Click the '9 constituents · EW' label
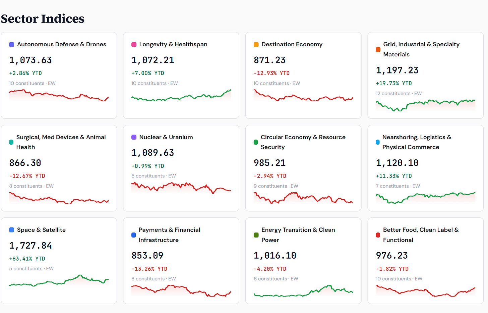 click(276, 186)
